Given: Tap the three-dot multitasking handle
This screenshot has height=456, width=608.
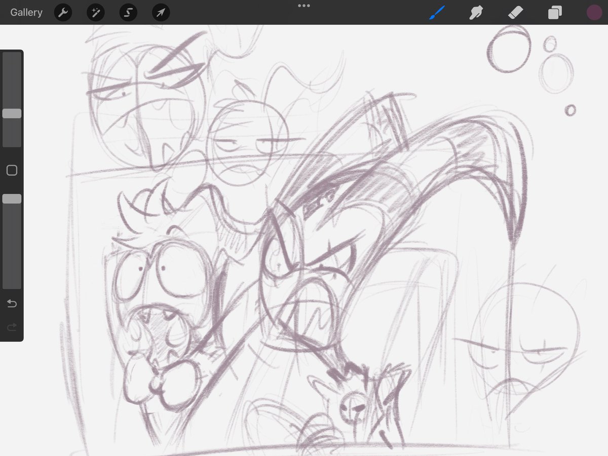Looking at the screenshot, I should coord(304,6).
